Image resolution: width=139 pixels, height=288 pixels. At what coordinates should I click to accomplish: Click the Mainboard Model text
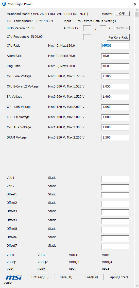click(x=47, y=14)
